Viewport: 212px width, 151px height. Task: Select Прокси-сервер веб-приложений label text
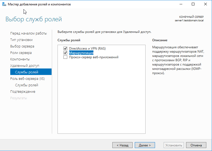click(94, 57)
